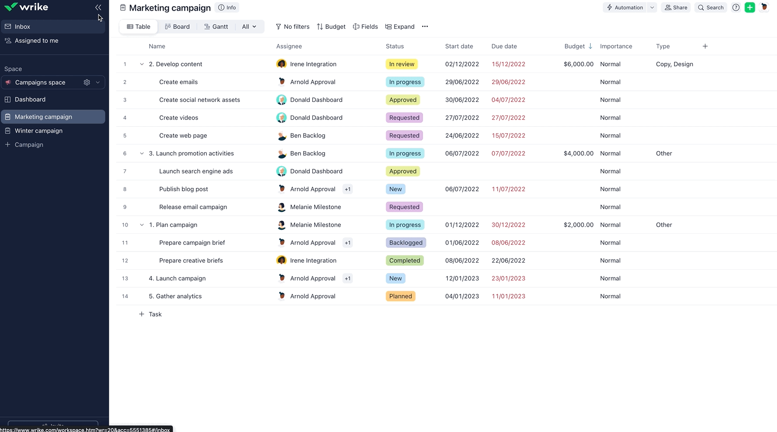Add a new column with plus icon
The image size is (777, 432).
coord(705,46)
